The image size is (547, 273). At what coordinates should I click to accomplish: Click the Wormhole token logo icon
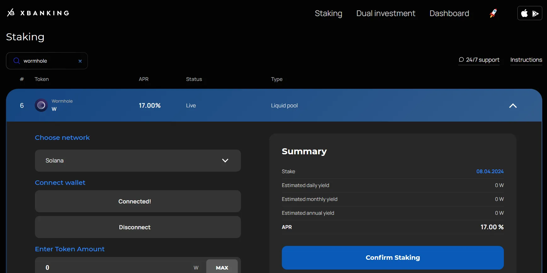(x=41, y=105)
